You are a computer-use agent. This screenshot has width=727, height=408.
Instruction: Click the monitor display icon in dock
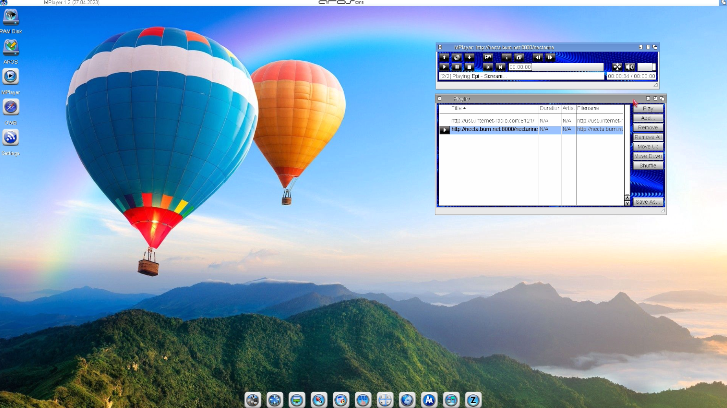[297, 400]
